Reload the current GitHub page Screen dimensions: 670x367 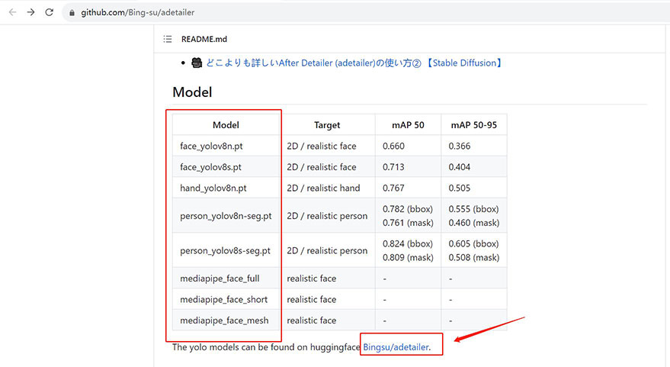click(x=50, y=12)
